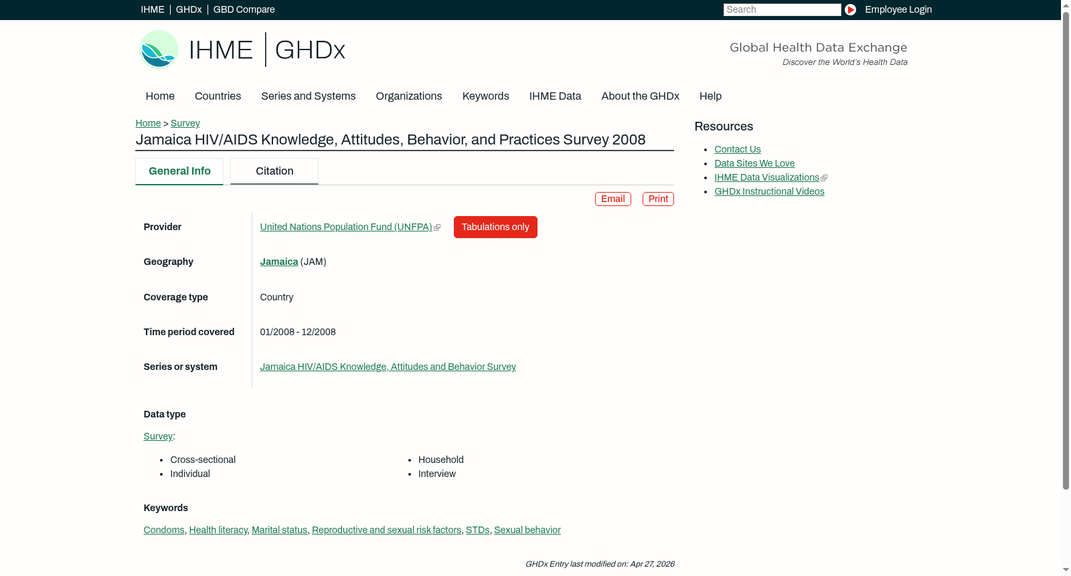This screenshot has height=576, width=1071.
Task: Follow the Home breadcrumb link
Action: (x=148, y=123)
